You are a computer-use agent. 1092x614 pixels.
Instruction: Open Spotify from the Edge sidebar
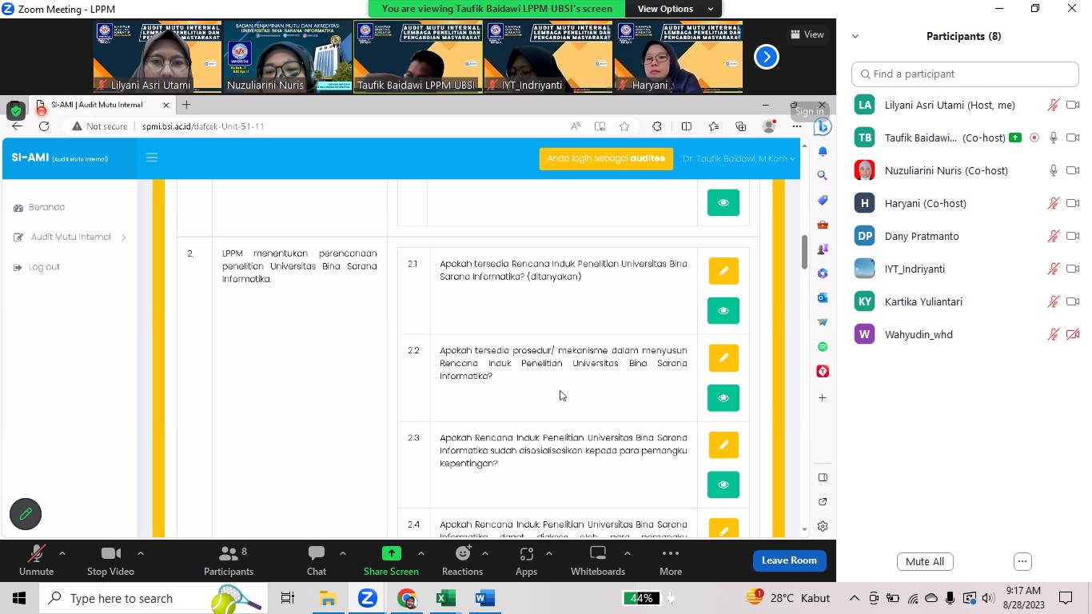tap(823, 347)
